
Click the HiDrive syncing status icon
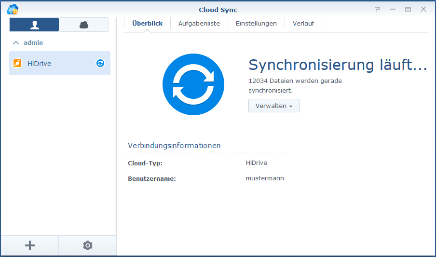click(100, 63)
